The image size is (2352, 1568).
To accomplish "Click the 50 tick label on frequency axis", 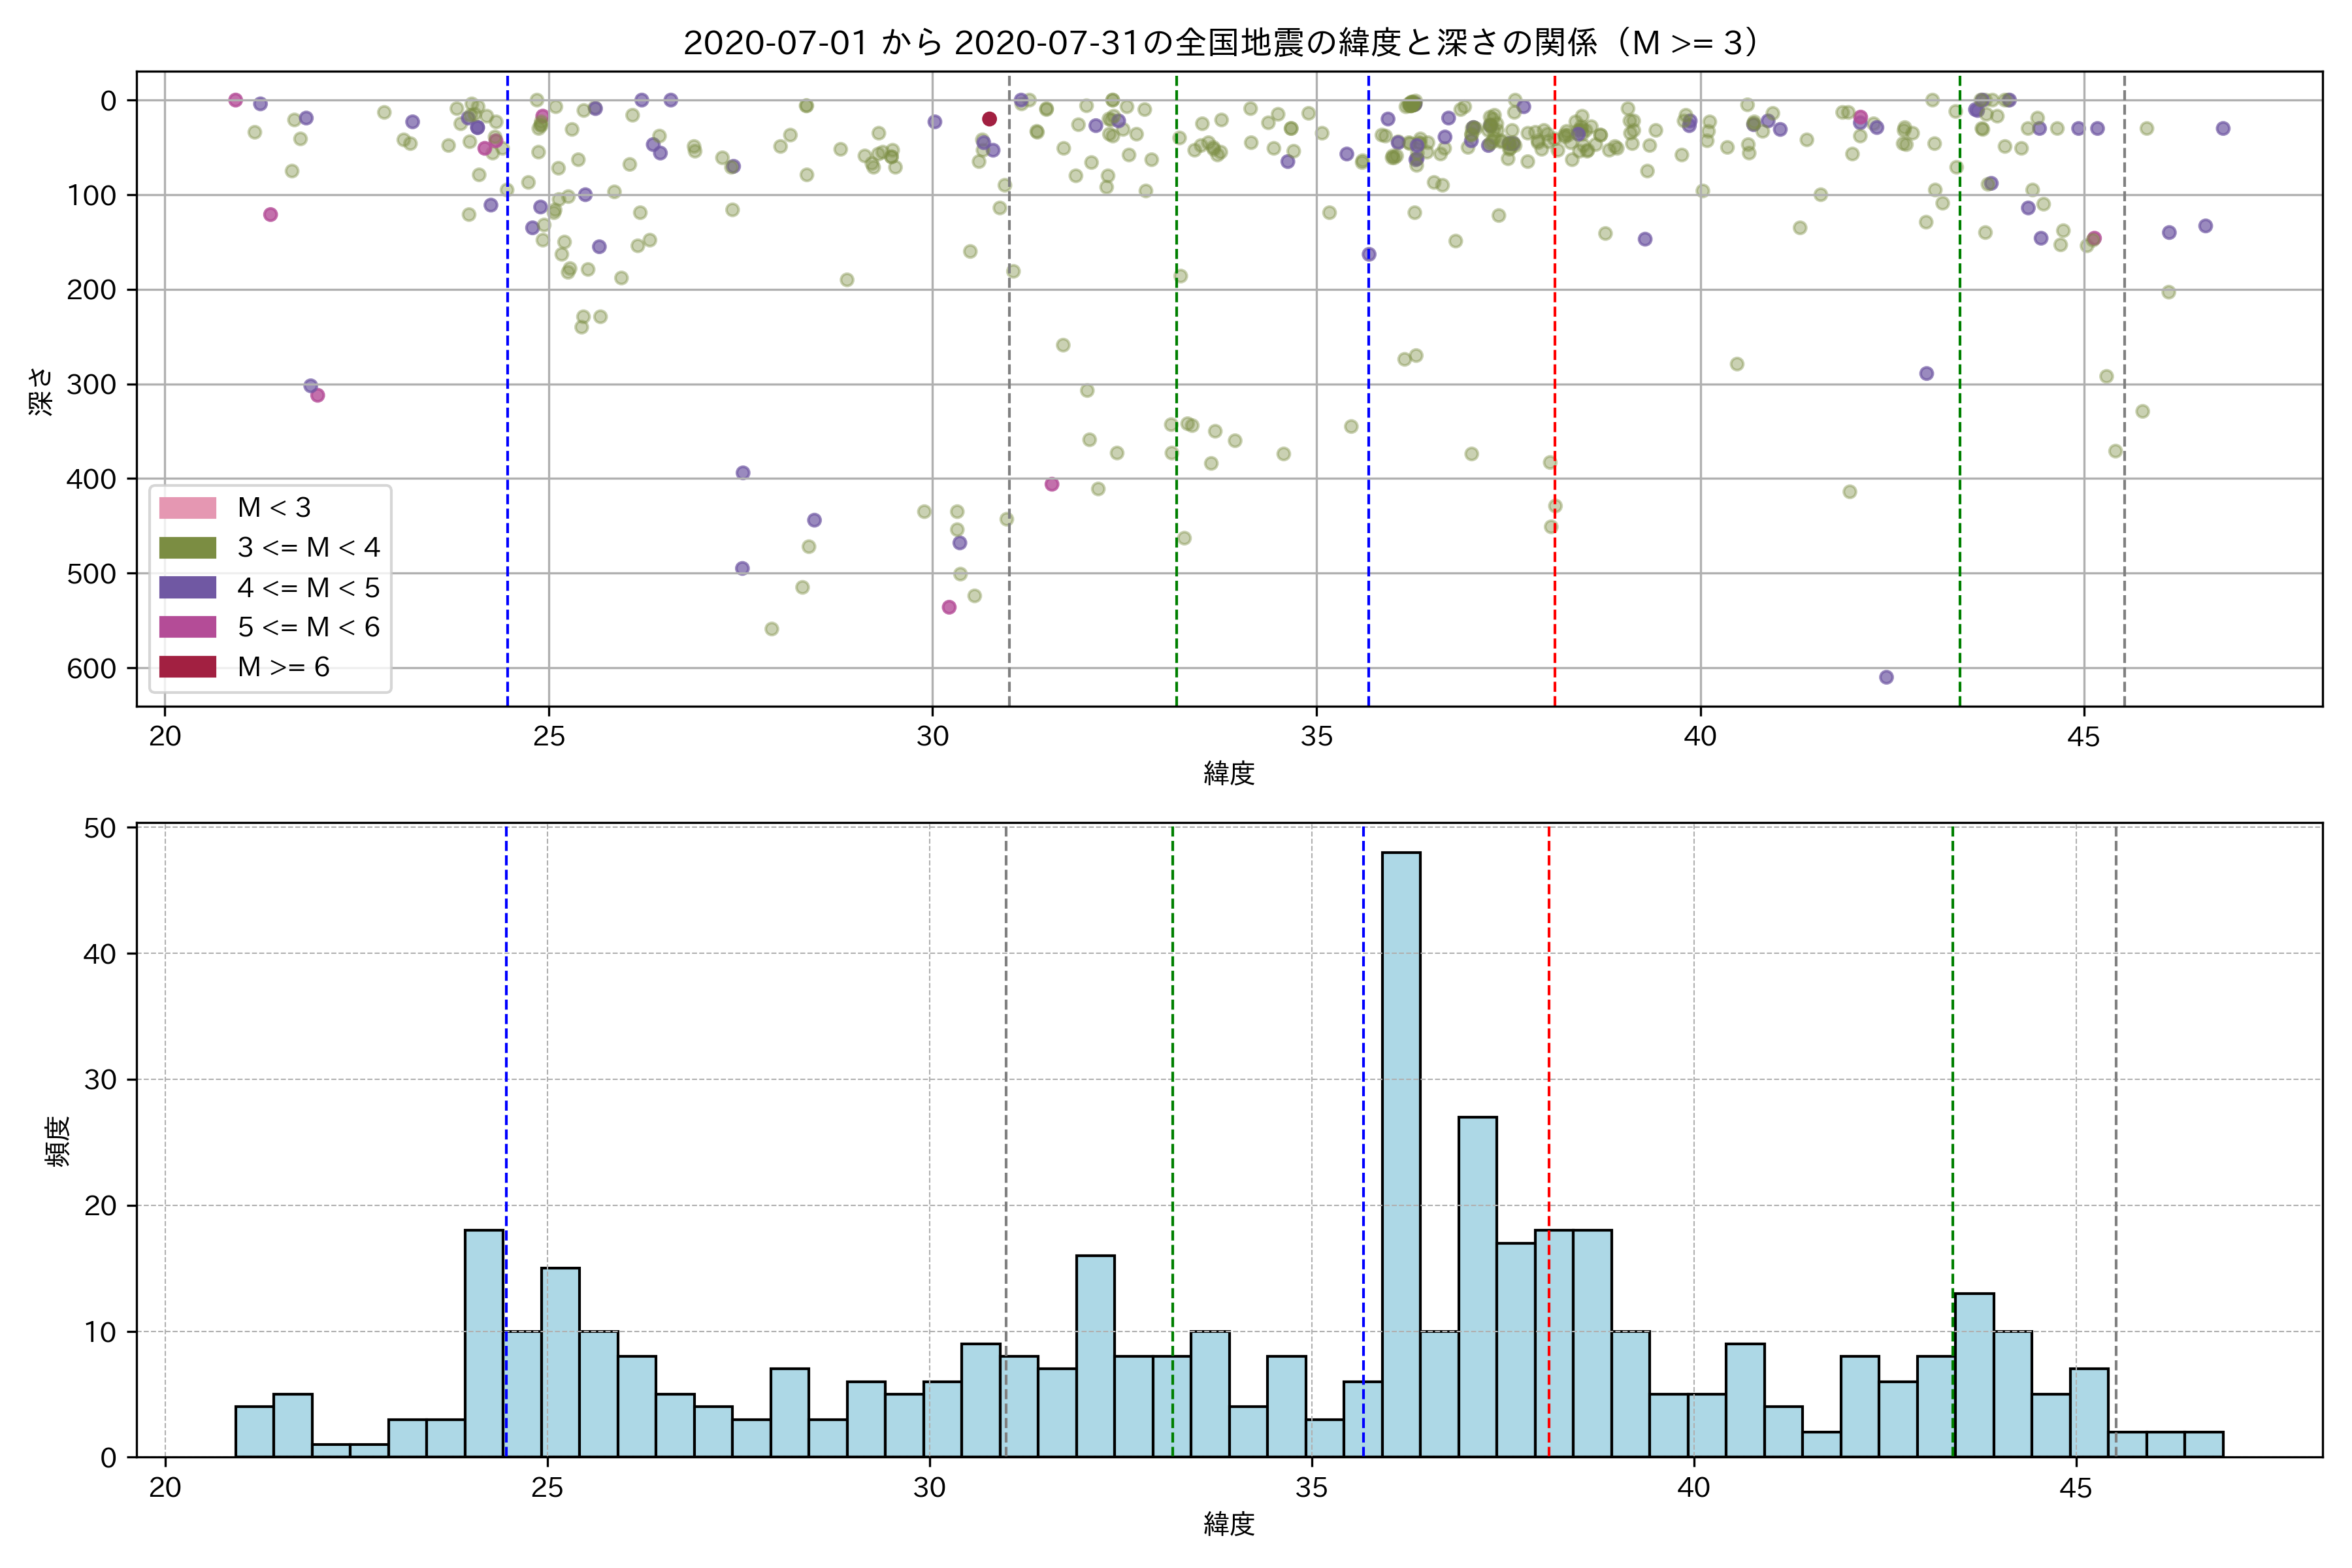I will [x=100, y=828].
